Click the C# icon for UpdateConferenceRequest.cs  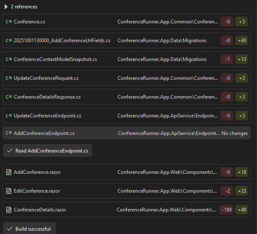(9, 78)
